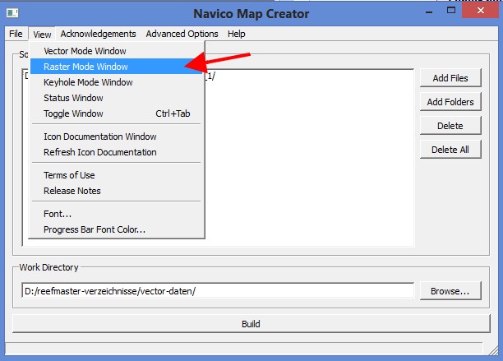Click into the Work Directory path field
The width and height of the screenshot is (503, 361).
click(x=218, y=291)
